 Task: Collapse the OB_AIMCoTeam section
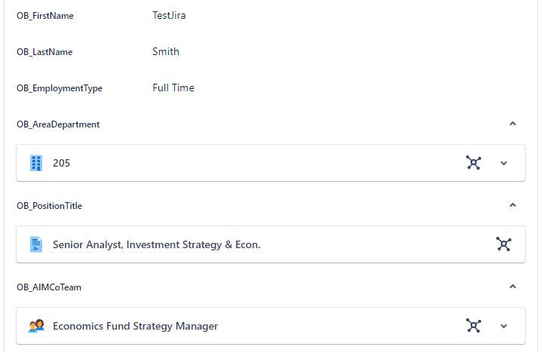[513, 287]
